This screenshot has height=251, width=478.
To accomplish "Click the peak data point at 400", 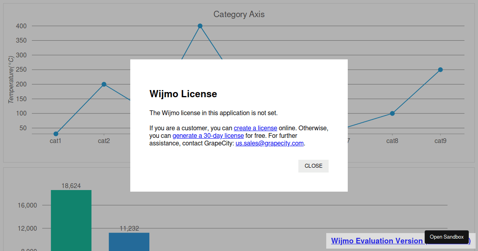I will pyautogui.click(x=200, y=26).
